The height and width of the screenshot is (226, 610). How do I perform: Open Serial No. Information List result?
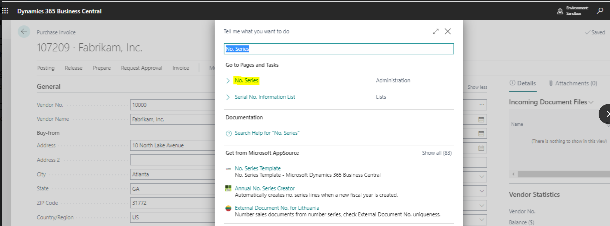(265, 97)
